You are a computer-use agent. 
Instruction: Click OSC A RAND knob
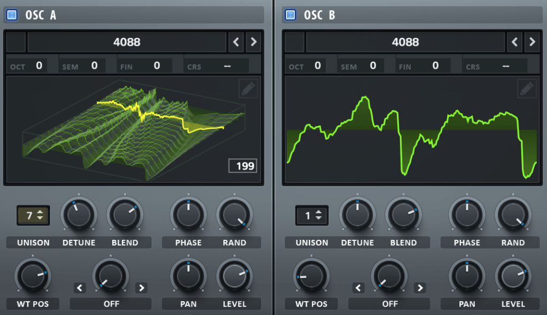(x=235, y=215)
